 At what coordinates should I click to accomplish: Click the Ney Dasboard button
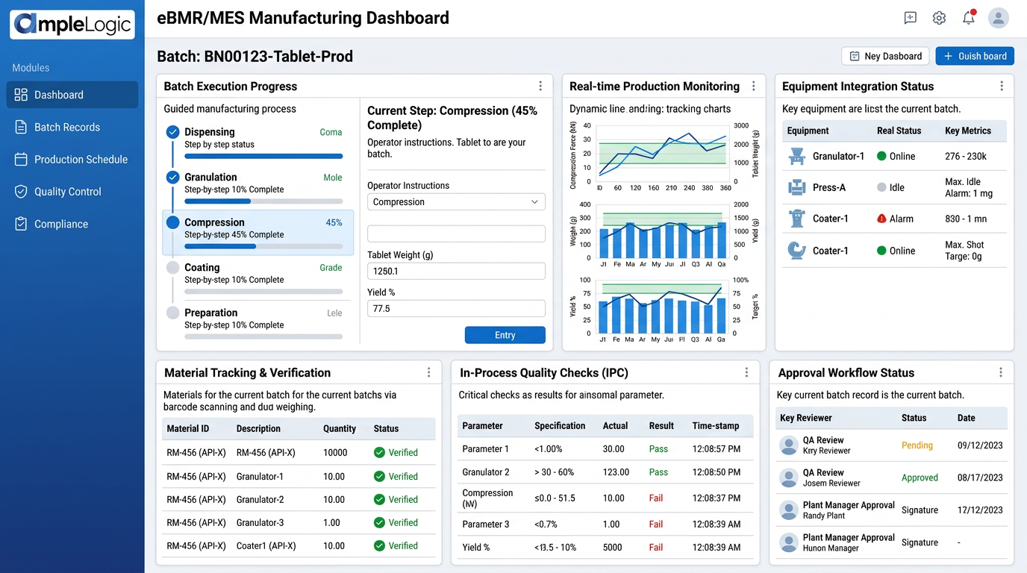(885, 56)
